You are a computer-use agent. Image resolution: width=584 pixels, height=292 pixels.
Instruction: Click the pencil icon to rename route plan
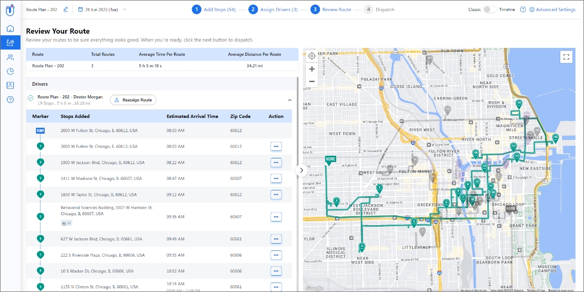[66, 9]
